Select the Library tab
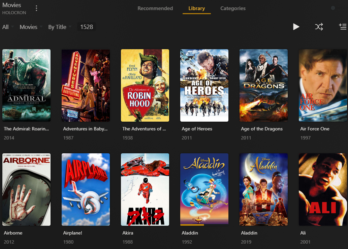The width and height of the screenshot is (348, 249). (197, 8)
